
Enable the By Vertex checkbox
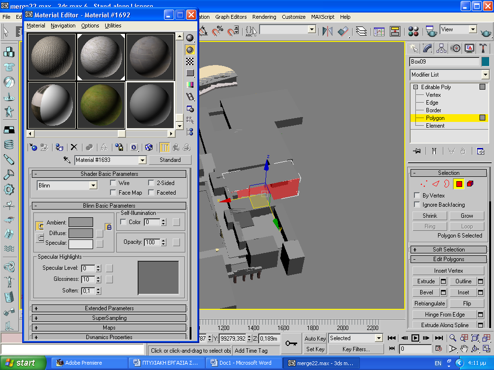417,196
